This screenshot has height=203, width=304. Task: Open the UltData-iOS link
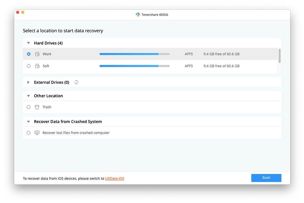(x=114, y=179)
